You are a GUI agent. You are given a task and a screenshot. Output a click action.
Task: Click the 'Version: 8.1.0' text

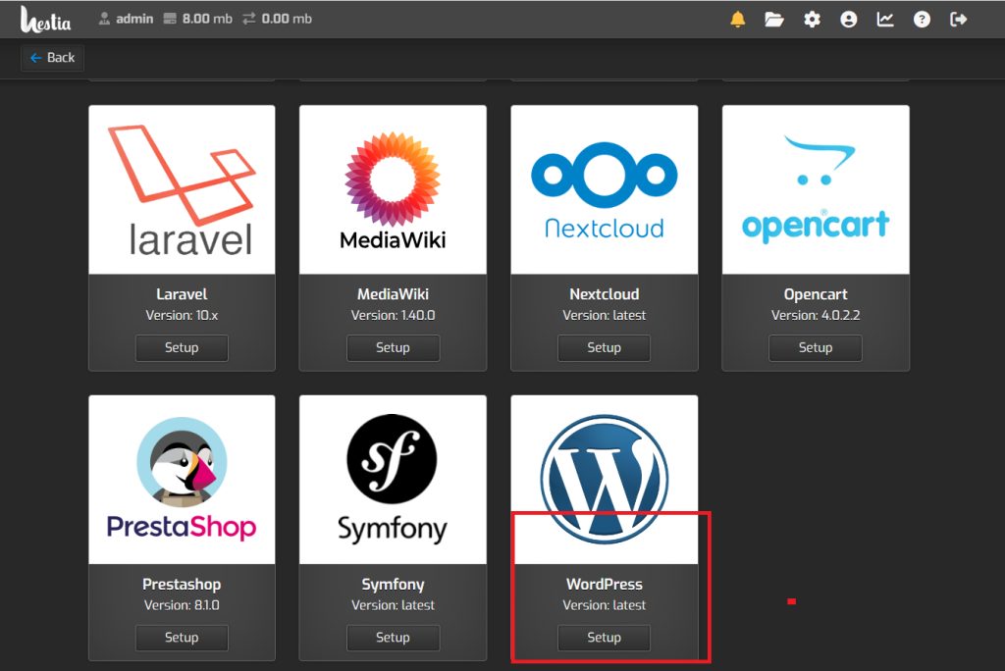point(182,605)
